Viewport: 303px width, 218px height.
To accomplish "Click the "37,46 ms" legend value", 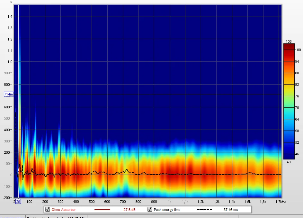I will click(x=230, y=210).
